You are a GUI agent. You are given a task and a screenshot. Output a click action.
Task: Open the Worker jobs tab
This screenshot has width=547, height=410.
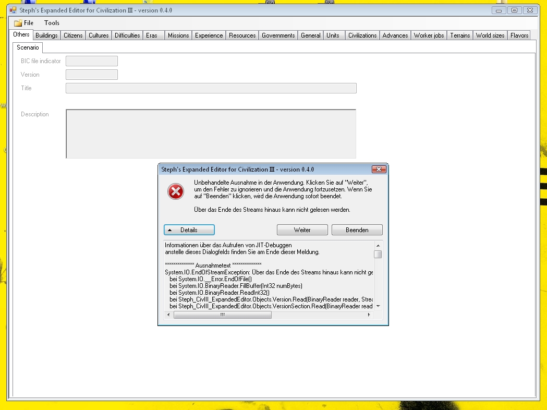tap(429, 35)
